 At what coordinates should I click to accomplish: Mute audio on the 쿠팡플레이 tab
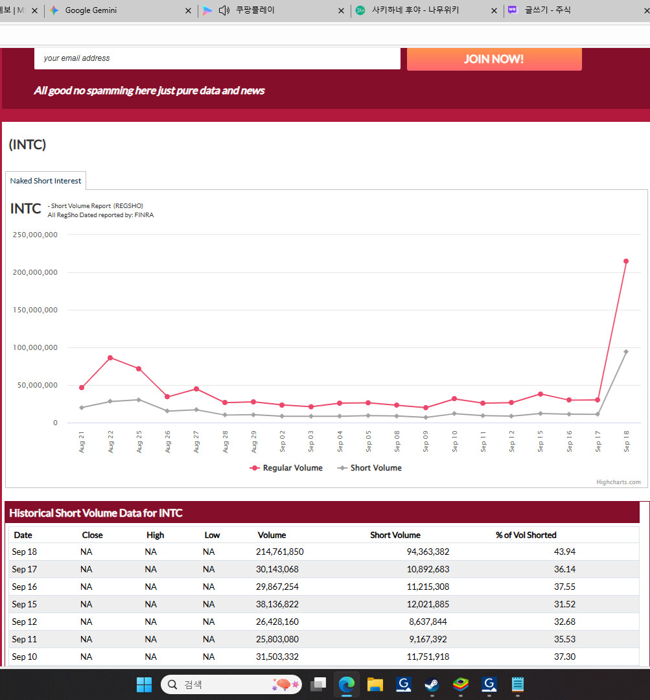click(224, 10)
